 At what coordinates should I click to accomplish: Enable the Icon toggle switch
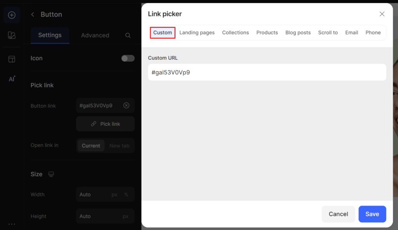tap(127, 58)
